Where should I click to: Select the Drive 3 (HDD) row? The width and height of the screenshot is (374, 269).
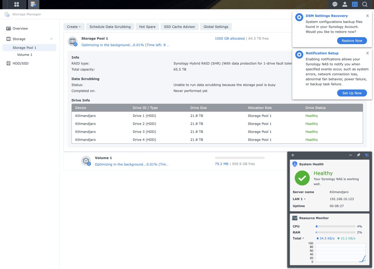point(217,132)
